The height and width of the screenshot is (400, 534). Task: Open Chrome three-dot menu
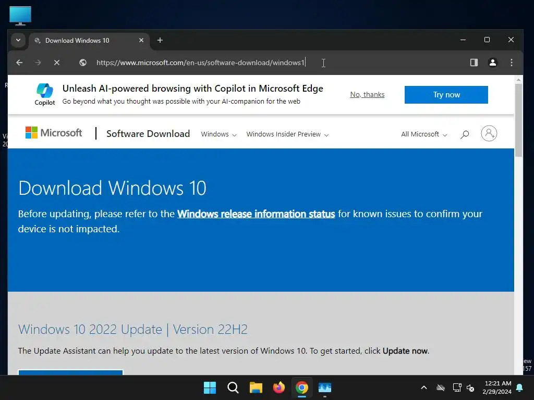(511, 63)
